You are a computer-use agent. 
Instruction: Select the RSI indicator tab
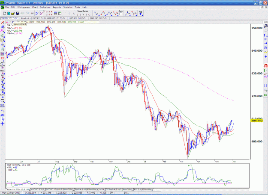(143, 189)
